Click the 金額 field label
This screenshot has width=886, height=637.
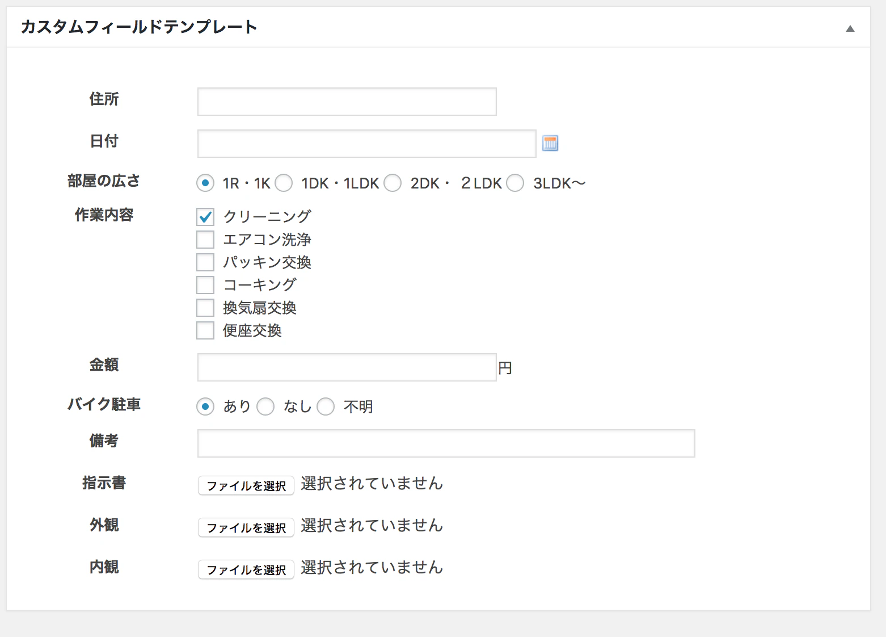point(104,364)
